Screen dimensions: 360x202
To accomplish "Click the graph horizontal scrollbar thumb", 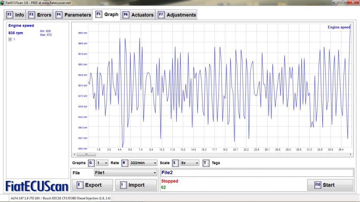I will click(86, 155).
